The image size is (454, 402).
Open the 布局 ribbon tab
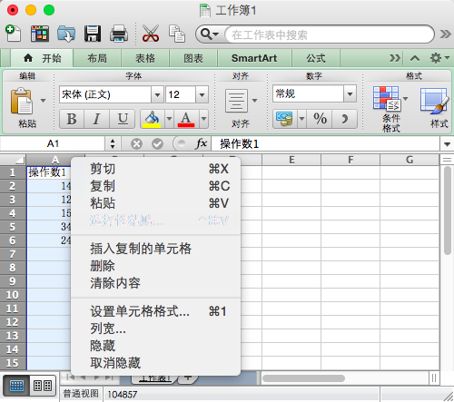coord(97,58)
